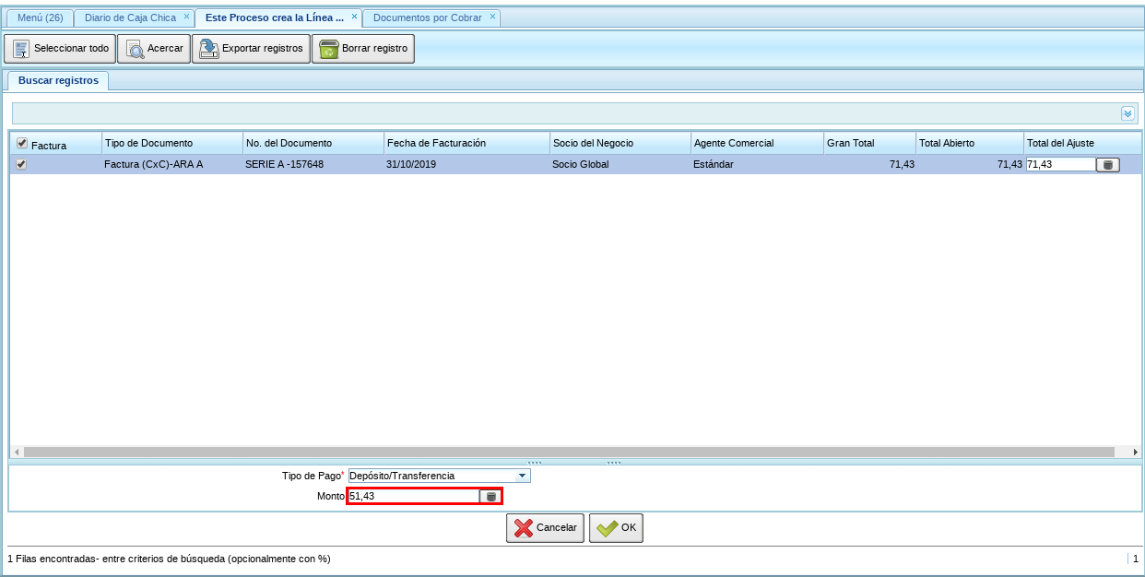Open the Tipo de Pago dropdown

(523, 476)
